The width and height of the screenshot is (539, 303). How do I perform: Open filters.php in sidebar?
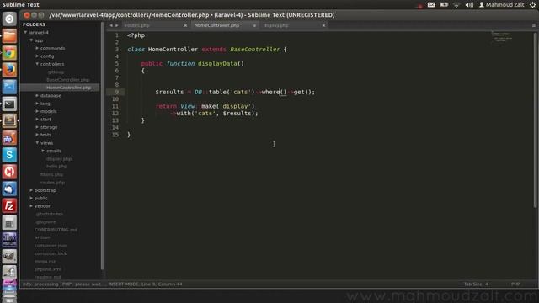coord(51,174)
